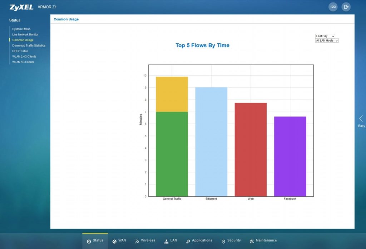This screenshot has height=249, width=366.
Task: Go to Download Traffic Statistics
Action: (x=29, y=46)
